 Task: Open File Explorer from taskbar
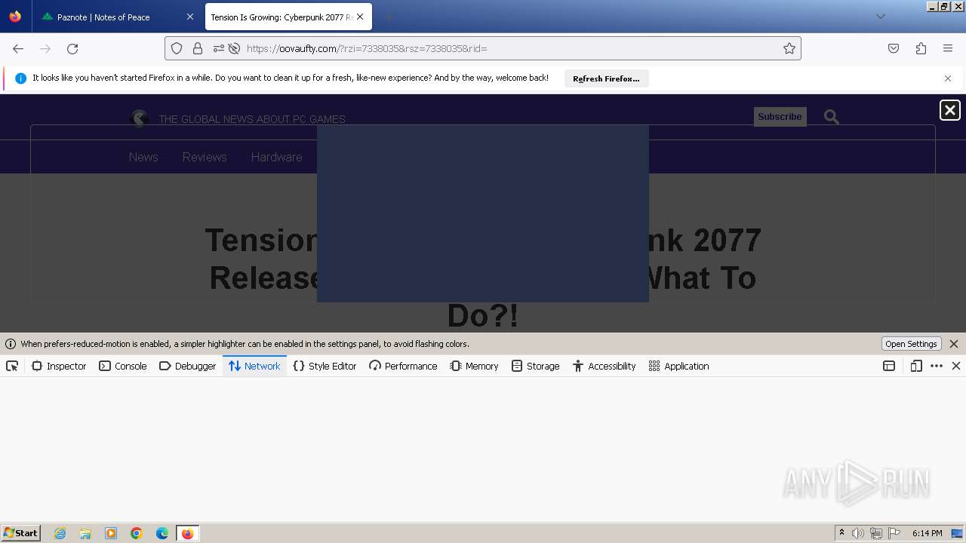click(x=85, y=533)
